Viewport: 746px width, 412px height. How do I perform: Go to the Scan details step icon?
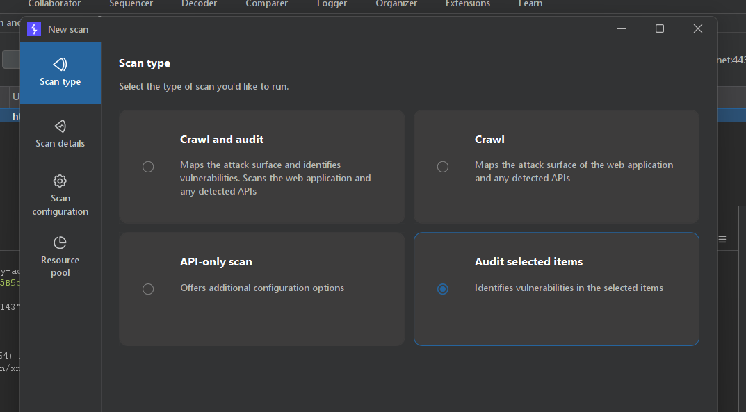[60, 126]
